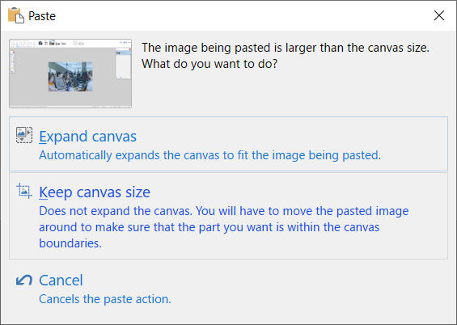Click the pasted image preview thumbnail
The image size is (457, 325).
pos(70,74)
